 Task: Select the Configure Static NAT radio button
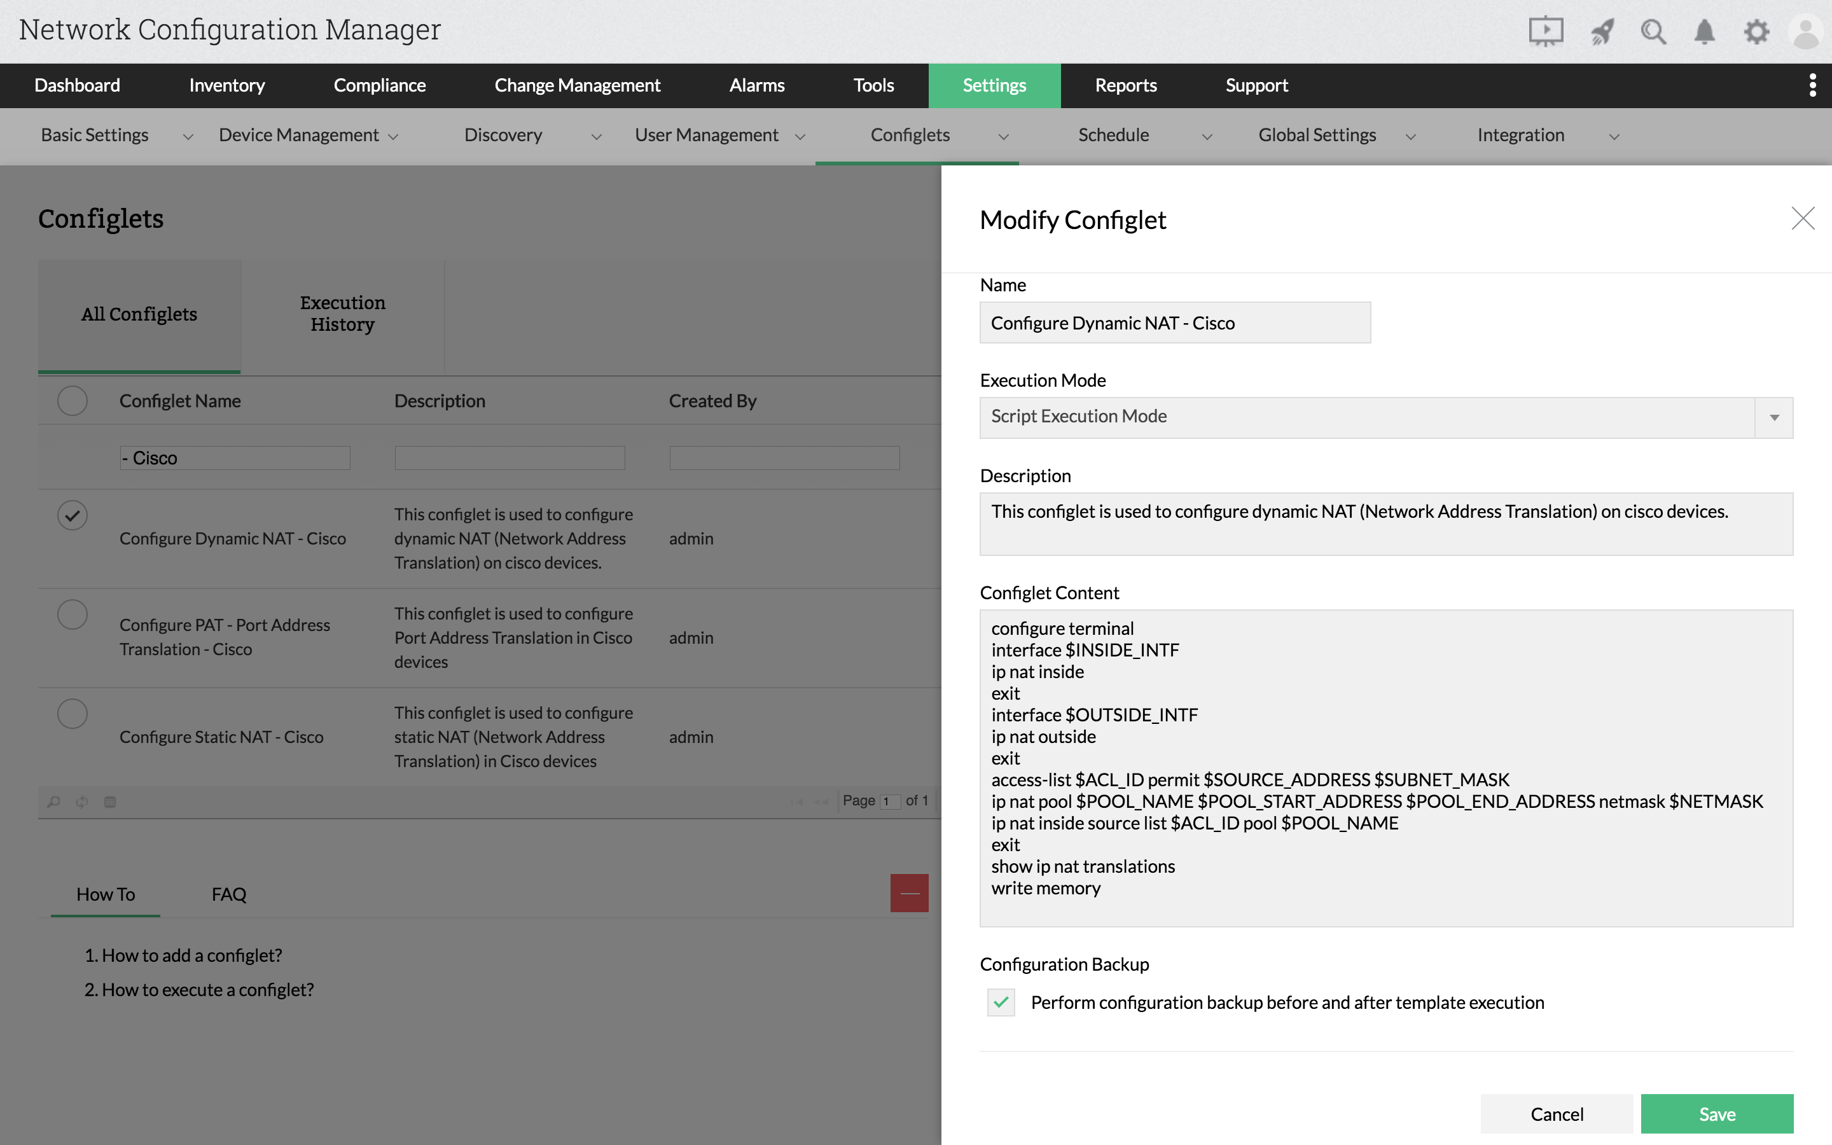(x=71, y=712)
